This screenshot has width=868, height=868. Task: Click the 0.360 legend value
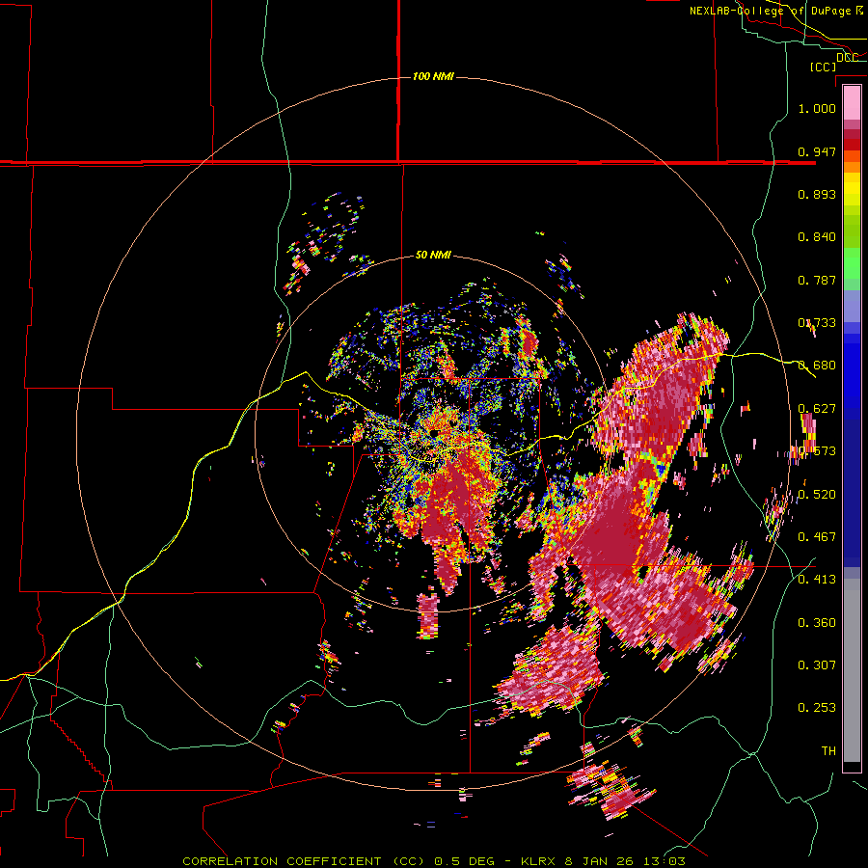click(817, 623)
